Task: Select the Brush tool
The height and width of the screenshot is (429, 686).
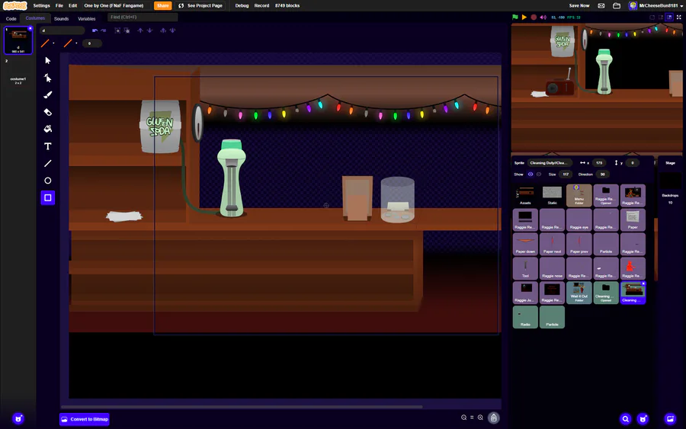Action: pos(48,95)
